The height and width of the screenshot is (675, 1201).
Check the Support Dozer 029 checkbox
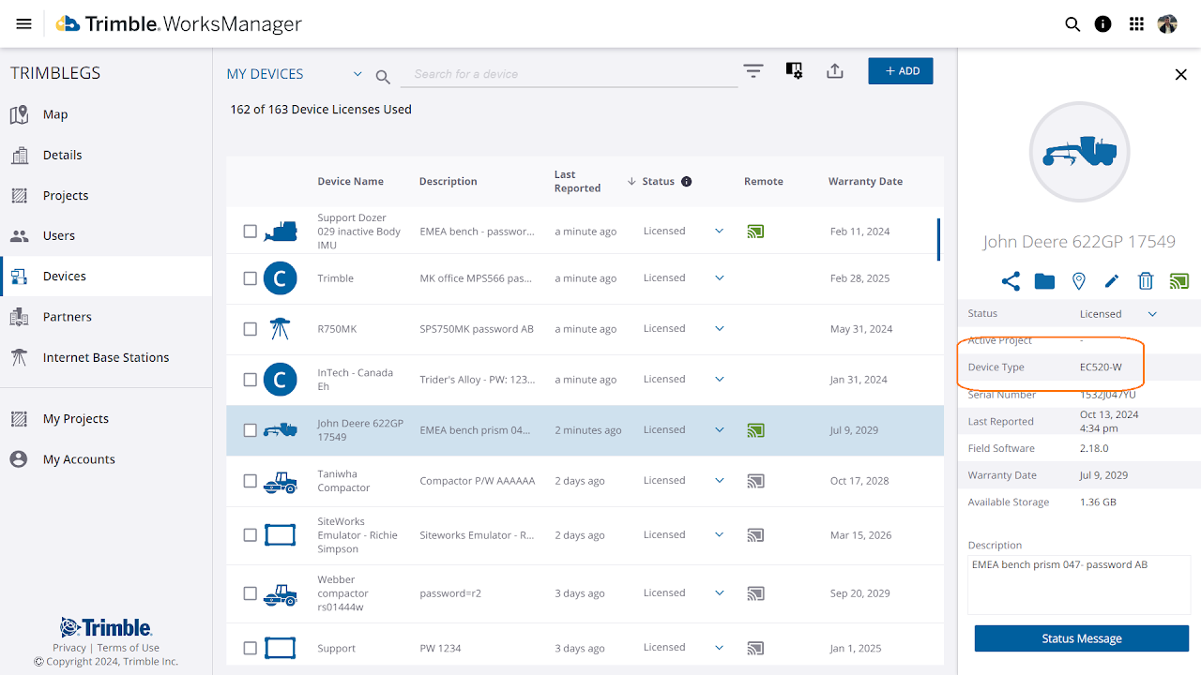point(251,232)
